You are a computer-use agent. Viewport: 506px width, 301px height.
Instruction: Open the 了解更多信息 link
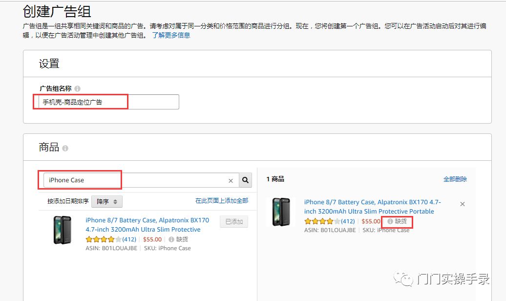(171, 35)
